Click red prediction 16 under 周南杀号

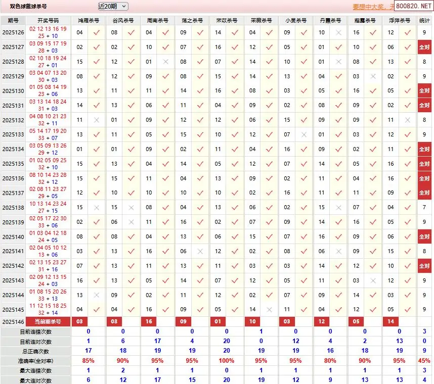click(149, 321)
